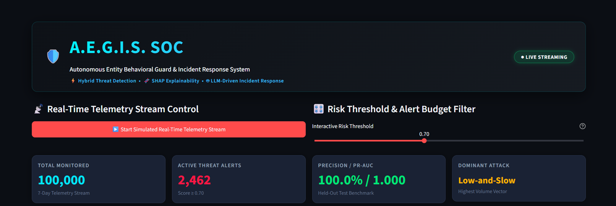The image size is (616, 206).
Task: Click the LLM-Driven robot icon
Action: [x=208, y=81]
